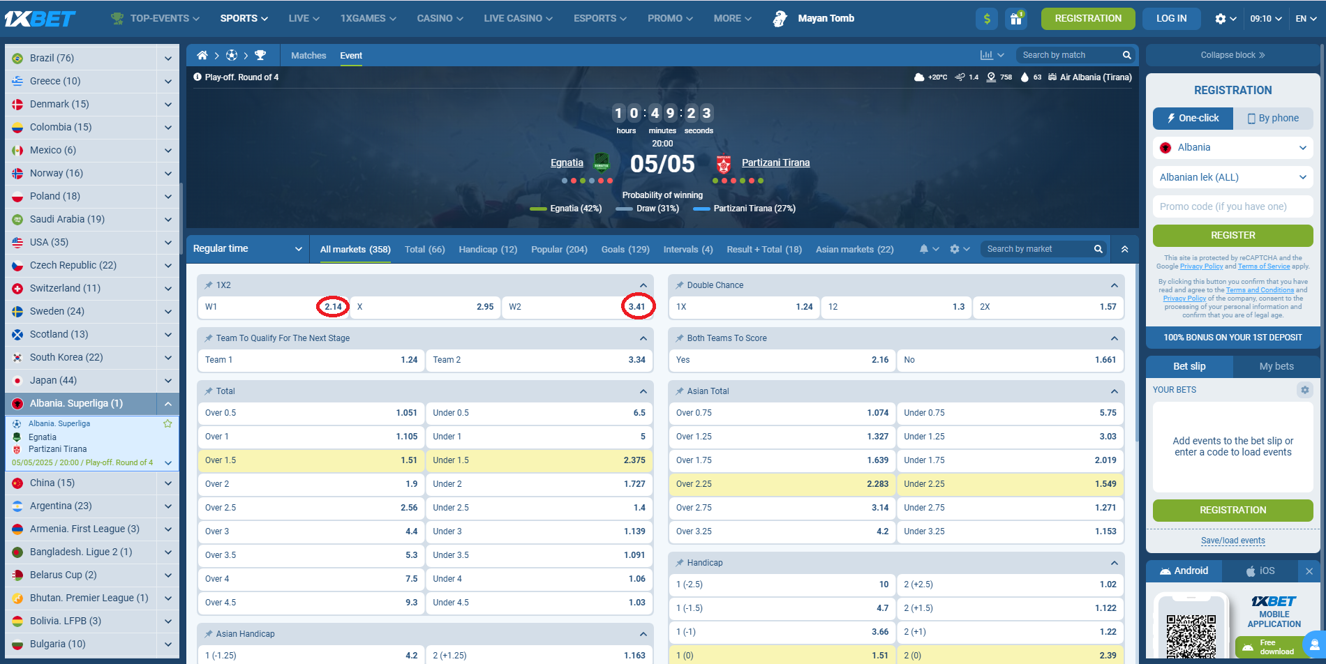This screenshot has width=1326, height=664.
Task: Open the dollar payments icon
Action: (x=987, y=19)
